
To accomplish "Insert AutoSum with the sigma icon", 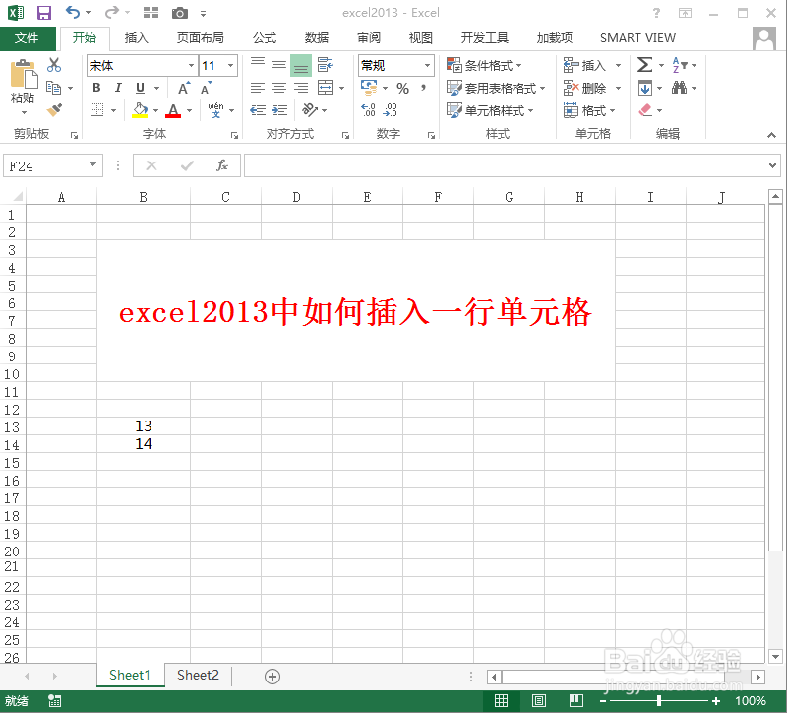I will (x=645, y=65).
